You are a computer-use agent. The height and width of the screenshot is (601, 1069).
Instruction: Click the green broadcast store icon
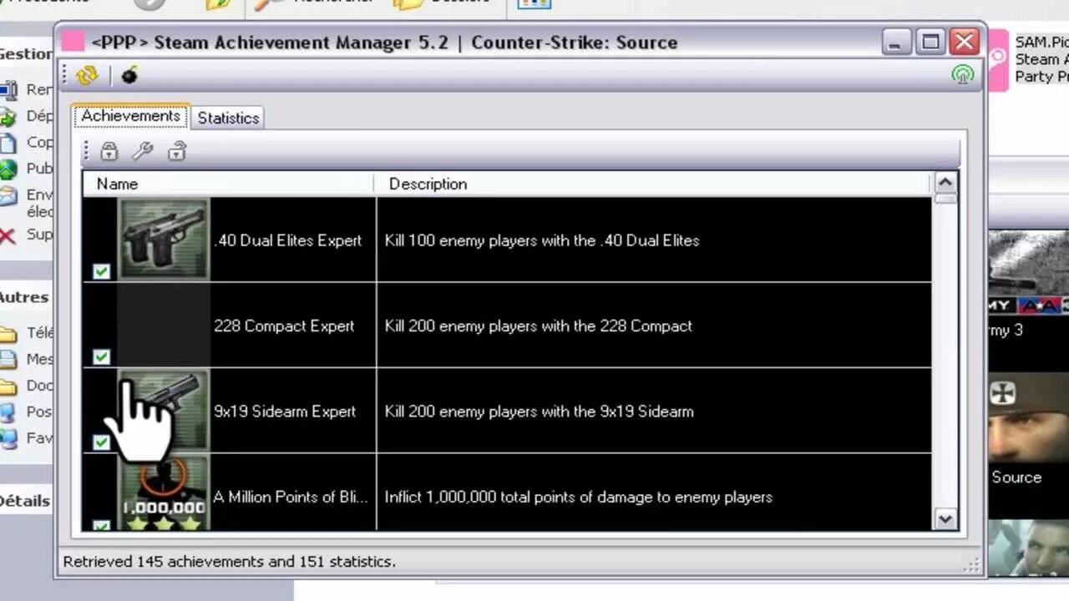point(963,75)
